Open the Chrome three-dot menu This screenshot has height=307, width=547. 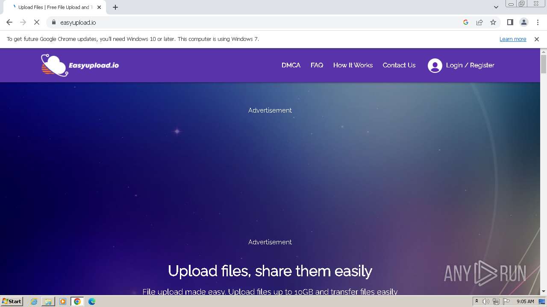coord(538,22)
